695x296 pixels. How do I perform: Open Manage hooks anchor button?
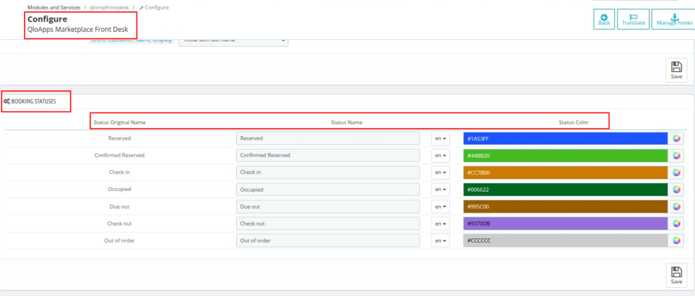click(673, 20)
